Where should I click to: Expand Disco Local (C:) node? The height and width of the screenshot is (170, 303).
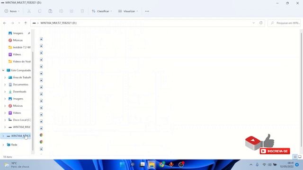pos(5,120)
